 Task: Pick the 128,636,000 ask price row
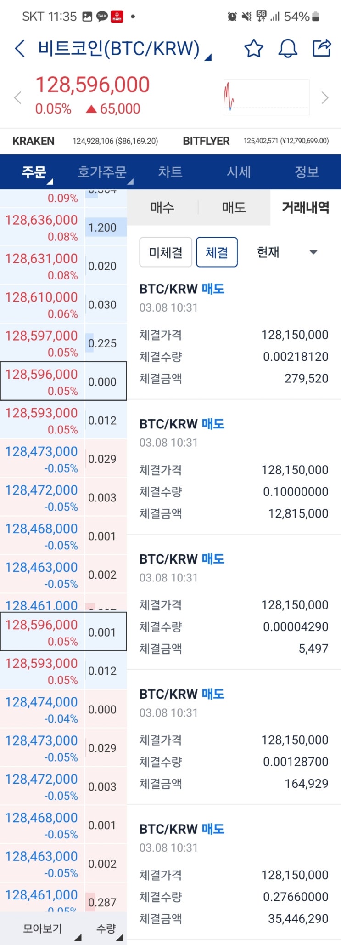(x=41, y=227)
